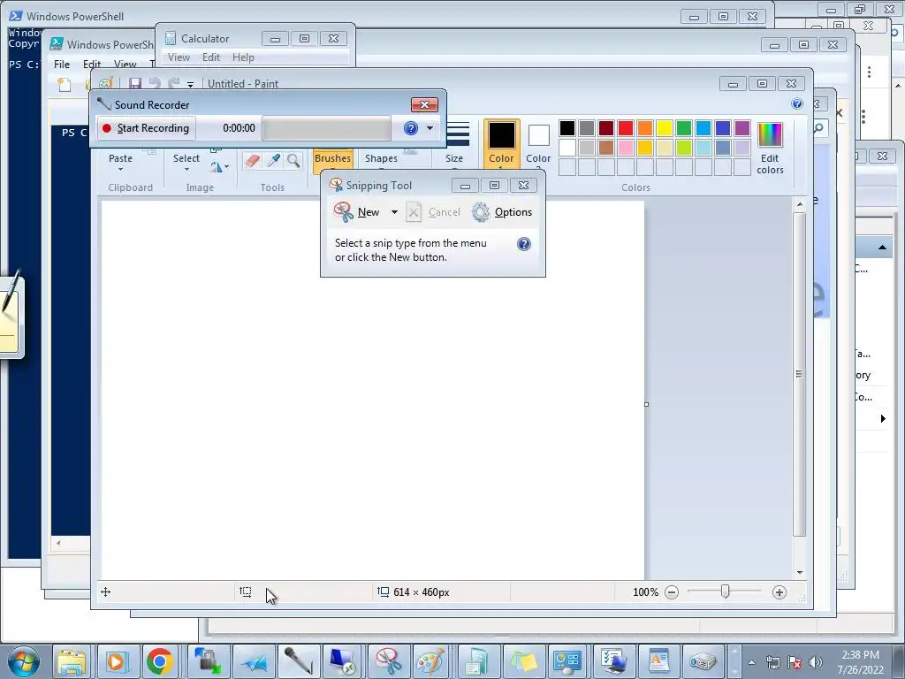Zoom out with the minus button in Paint
Screen dimensions: 905x679
(672, 591)
